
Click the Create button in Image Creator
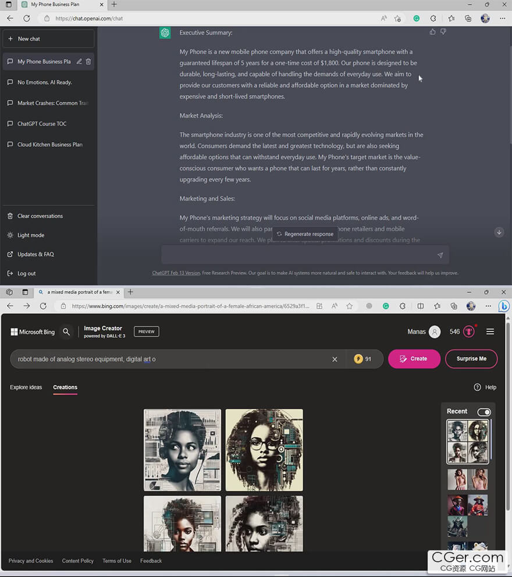(414, 359)
